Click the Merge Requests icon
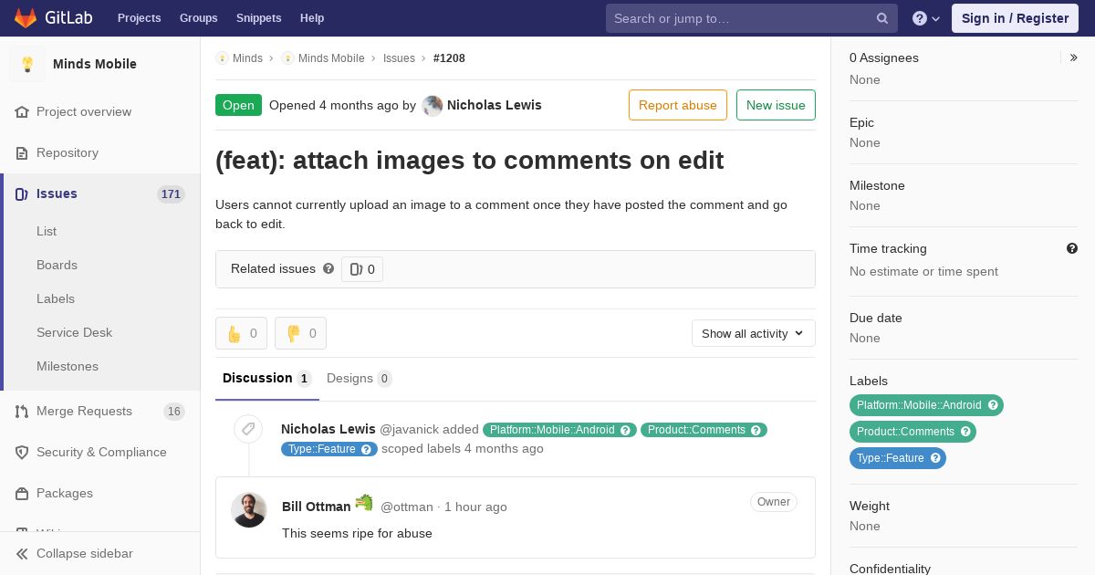 click(x=22, y=411)
